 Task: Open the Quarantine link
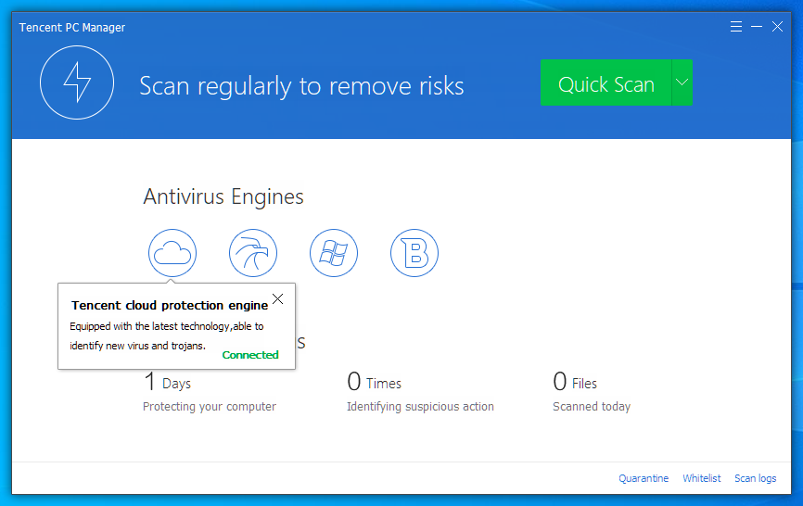point(644,478)
